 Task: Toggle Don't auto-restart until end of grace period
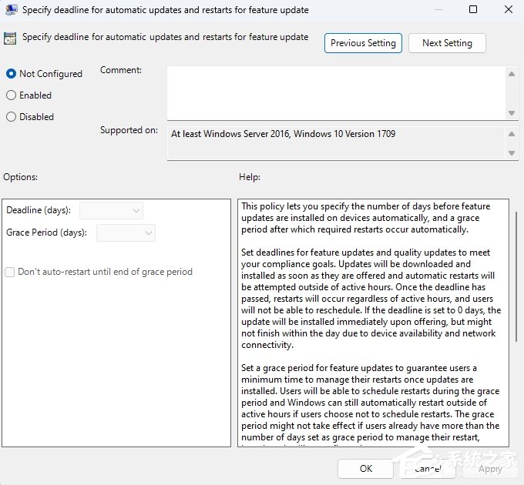click(x=10, y=272)
